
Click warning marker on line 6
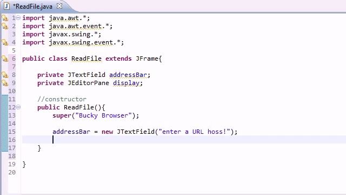[x=5, y=59]
